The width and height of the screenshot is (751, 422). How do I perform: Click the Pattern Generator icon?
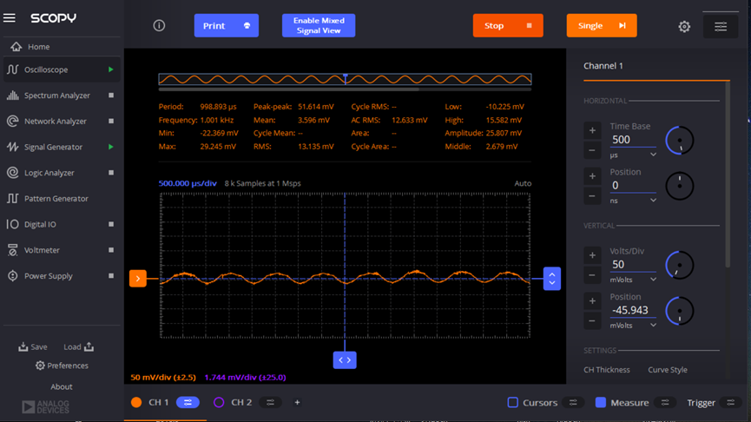pyautogui.click(x=13, y=198)
